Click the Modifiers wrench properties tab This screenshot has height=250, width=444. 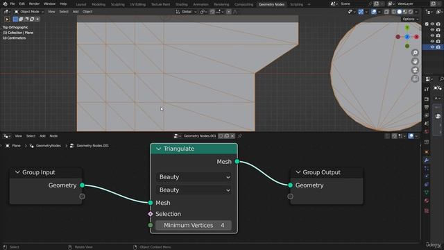[427, 160]
